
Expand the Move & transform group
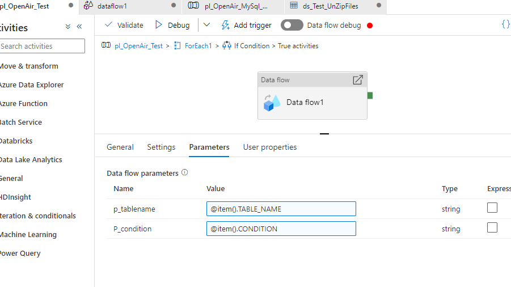29,66
